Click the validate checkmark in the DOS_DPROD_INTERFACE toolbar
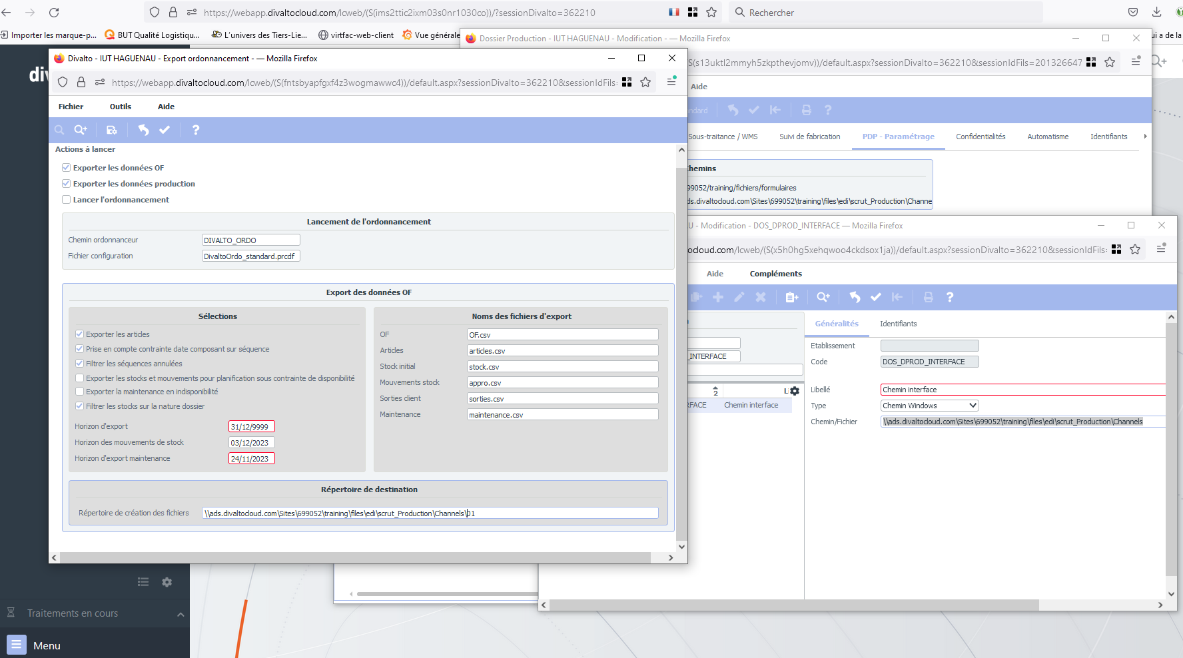The image size is (1183, 658). coord(876,297)
